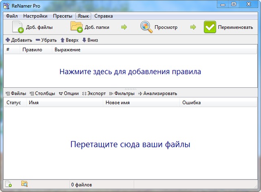Click the # column header

point(12,50)
